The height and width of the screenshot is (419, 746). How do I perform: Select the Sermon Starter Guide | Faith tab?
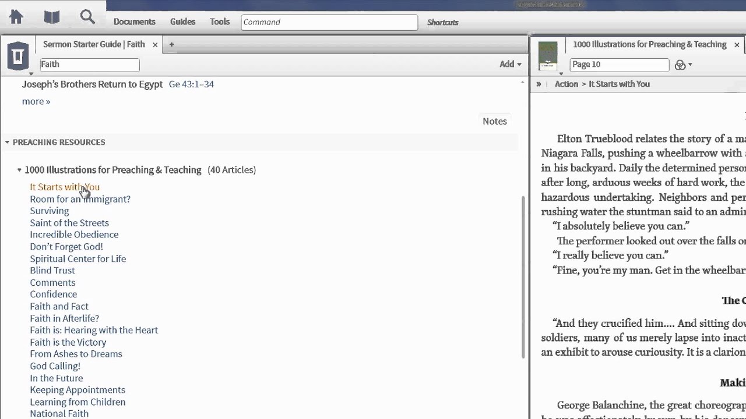(94, 44)
